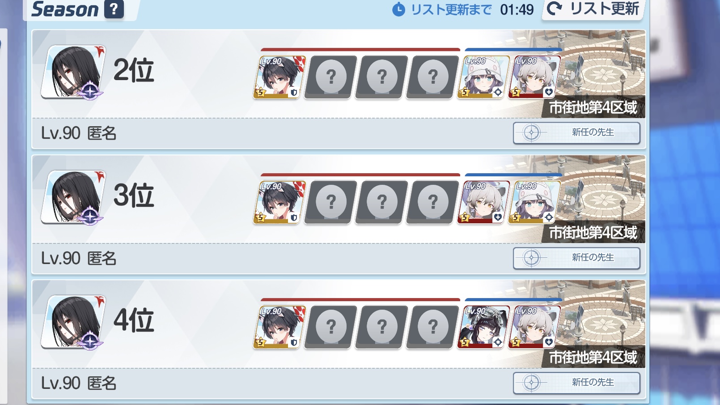This screenshot has height=405, width=720.
Task: Select the 4位 opponent profile portrait
Action: point(74,322)
